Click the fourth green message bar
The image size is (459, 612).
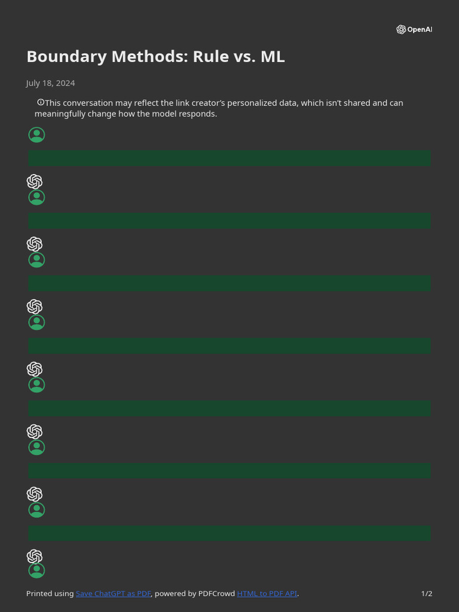229,346
